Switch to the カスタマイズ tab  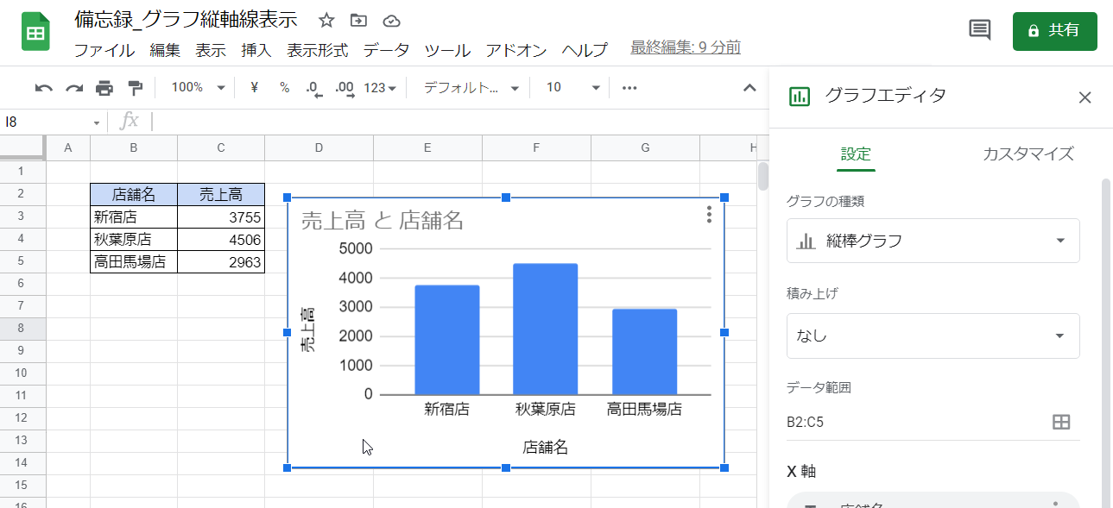tap(1027, 154)
